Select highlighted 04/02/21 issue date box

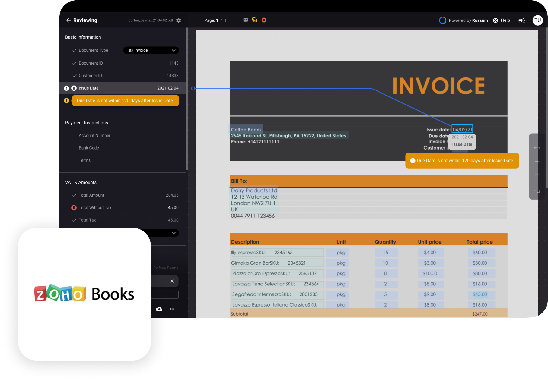coord(462,129)
